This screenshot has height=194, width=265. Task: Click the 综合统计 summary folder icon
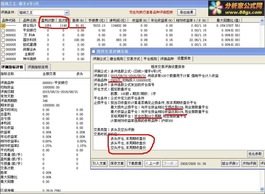click(x=3, y=26)
